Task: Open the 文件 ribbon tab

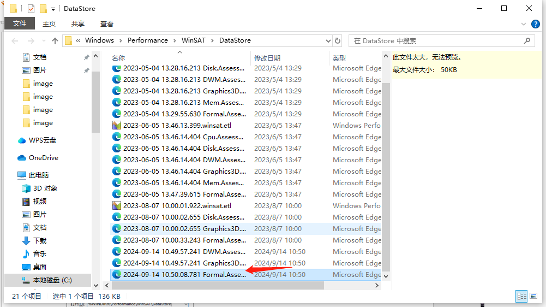Action: pos(20,23)
